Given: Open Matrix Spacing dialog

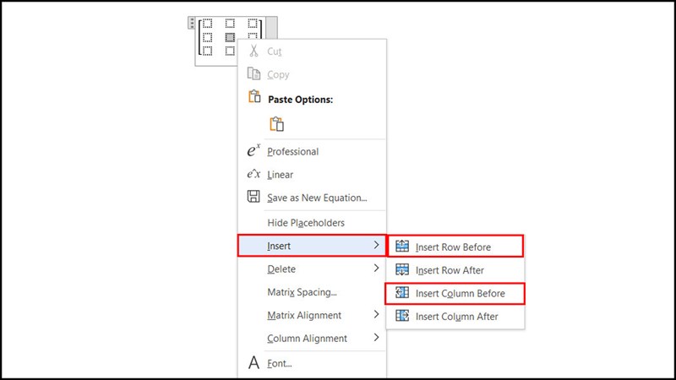Looking at the screenshot, I should [302, 292].
